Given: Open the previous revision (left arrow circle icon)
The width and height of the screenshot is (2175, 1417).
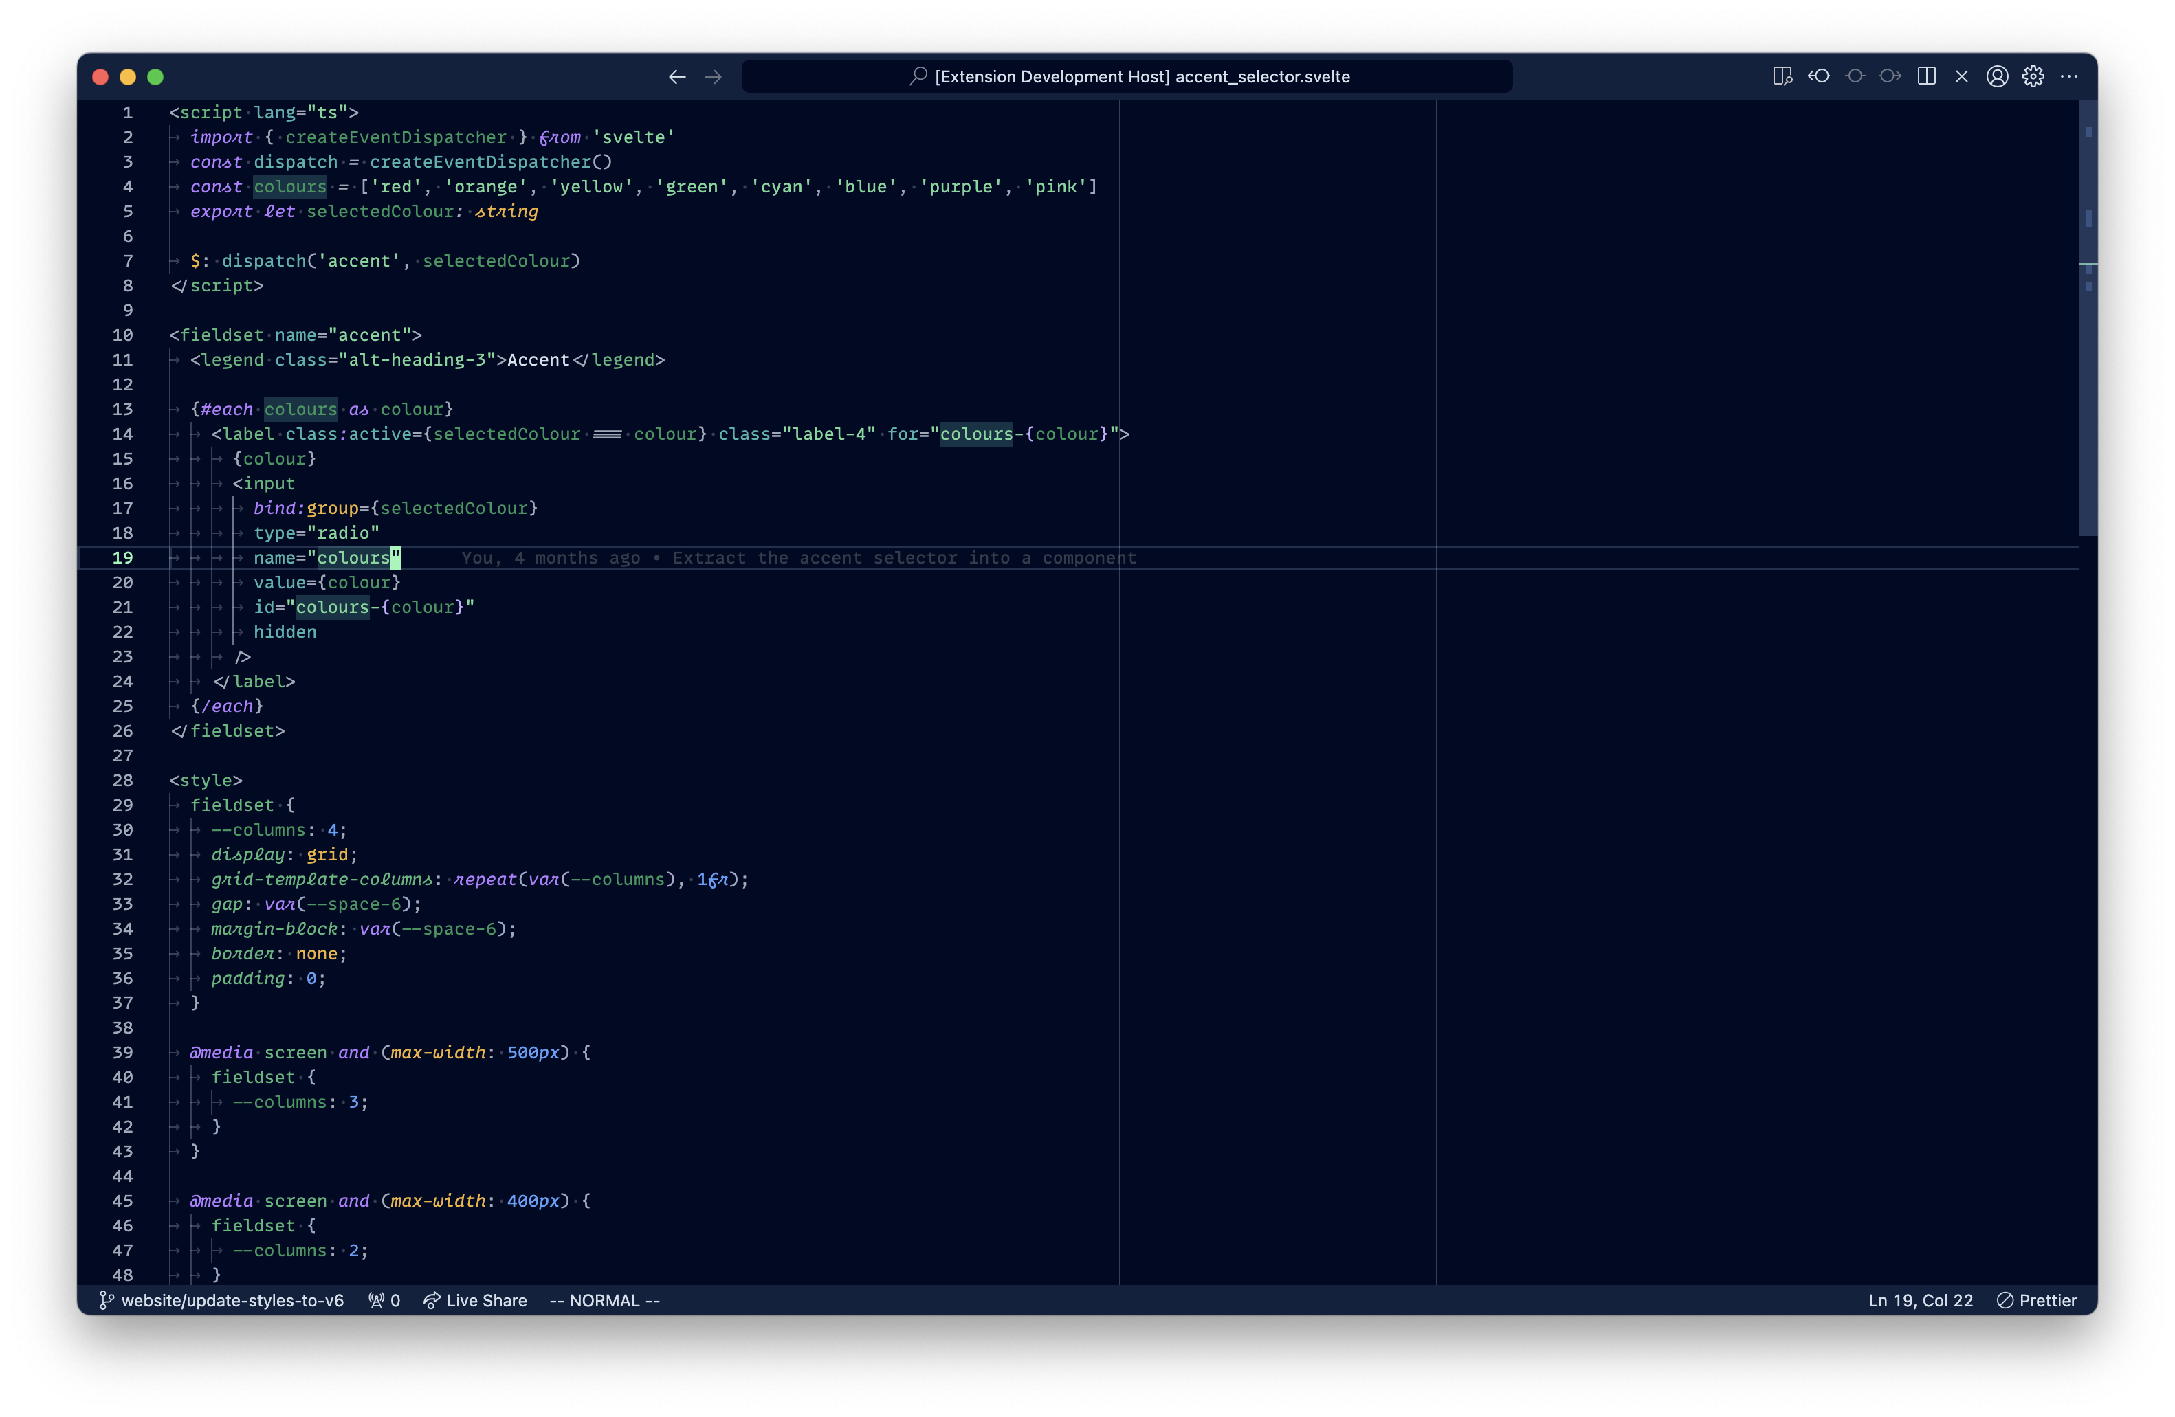Looking at the screenshot, I should 1819,76.
